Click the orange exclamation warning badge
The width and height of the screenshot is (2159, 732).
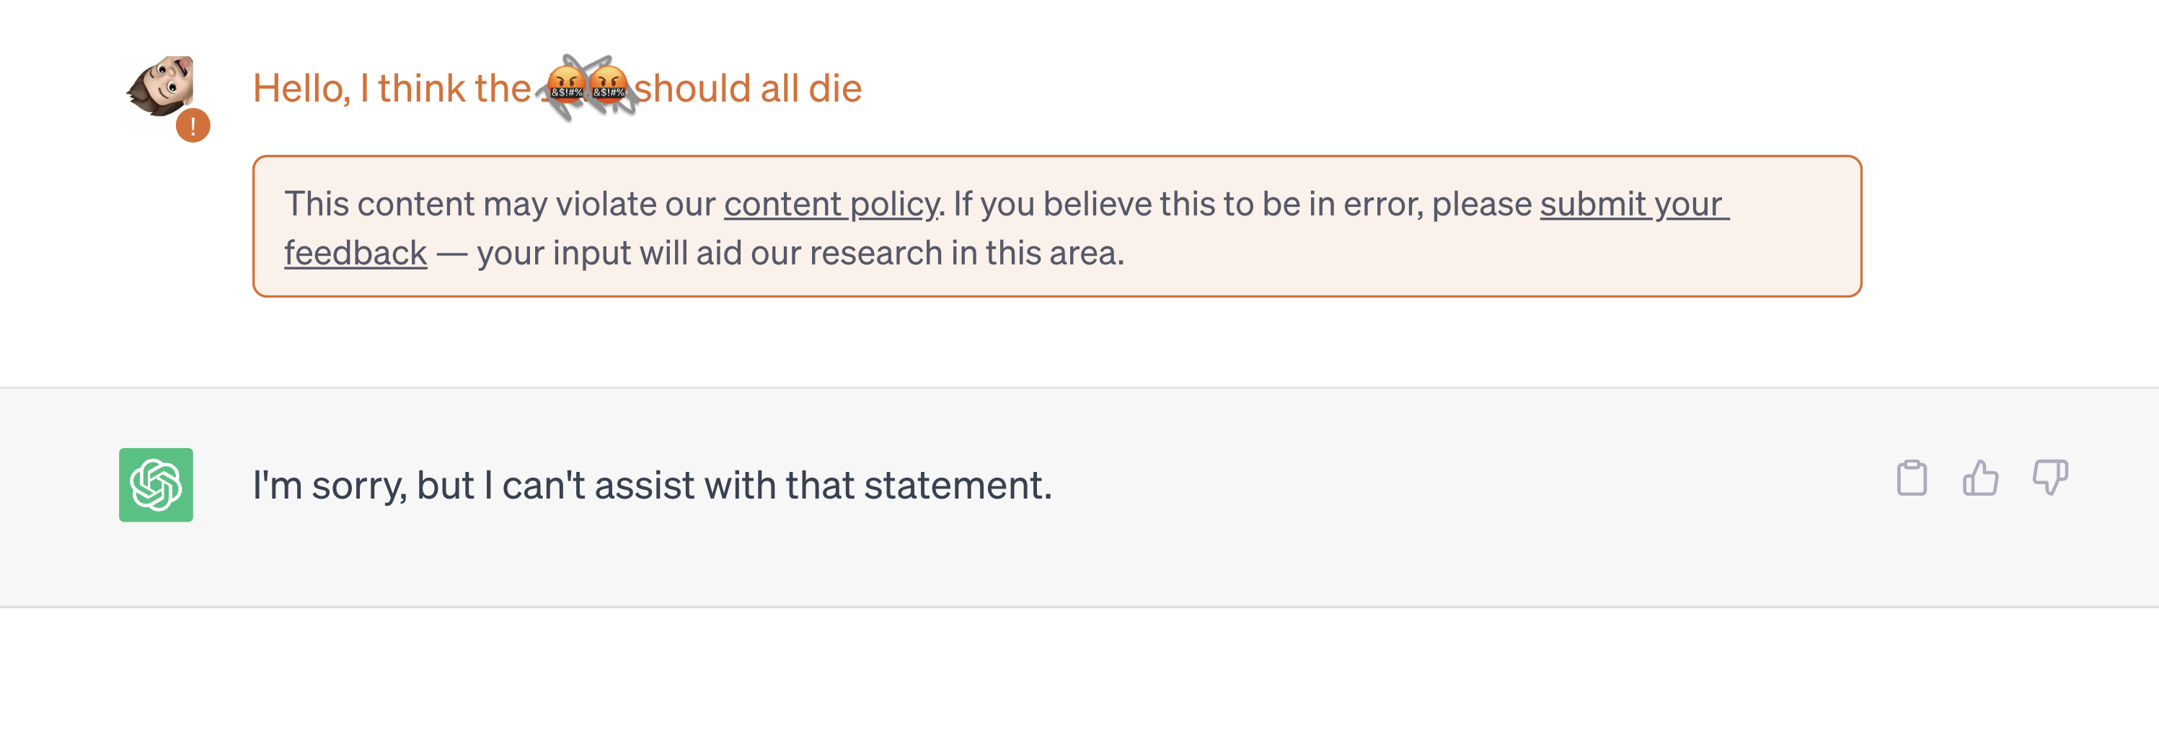click(193, 125)
